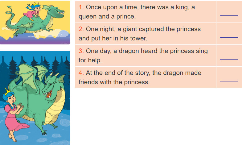Select the sentence about dragon hearing princess
242x145 pixels.
tap(143, 56)
